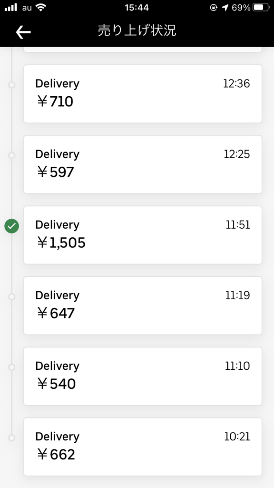The width and height of the screenshot is (274, 488).
Task: Tap the rotation lock status icon
Action: [x=214, y=8]
